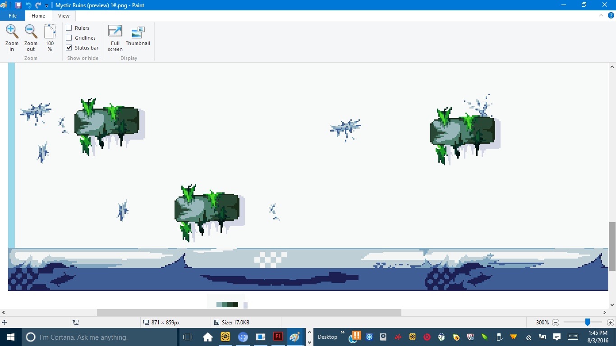This screenshot has height=346, width=616.
Task: Reset view with the 100% zoom icon
Action: point(50,32)
